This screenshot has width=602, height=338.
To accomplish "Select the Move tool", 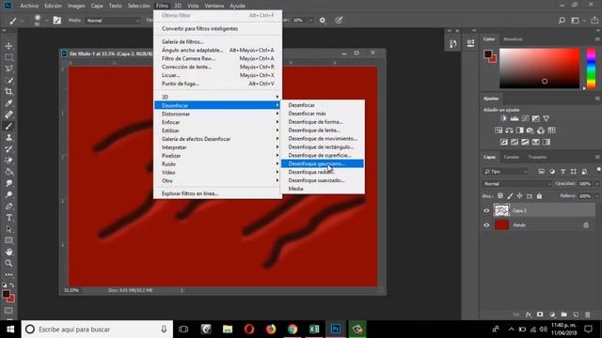I will pyautogui.click(x=8, y=46).
